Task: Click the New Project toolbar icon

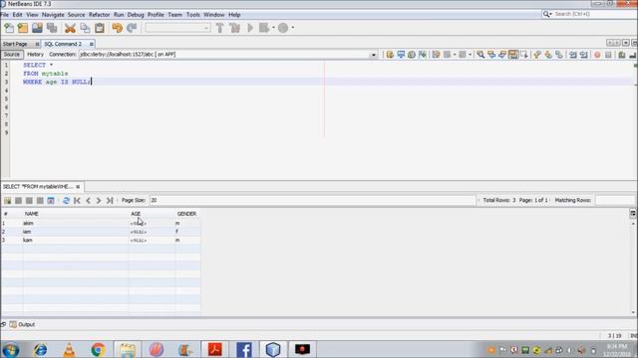Action: click(x=23, y=28)
